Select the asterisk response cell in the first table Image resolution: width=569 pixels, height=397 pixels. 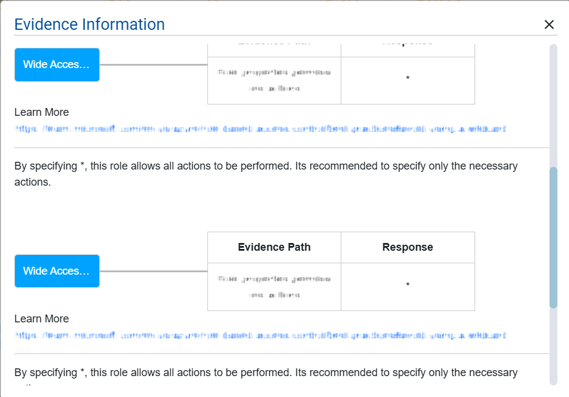click(x=408, y=78)
